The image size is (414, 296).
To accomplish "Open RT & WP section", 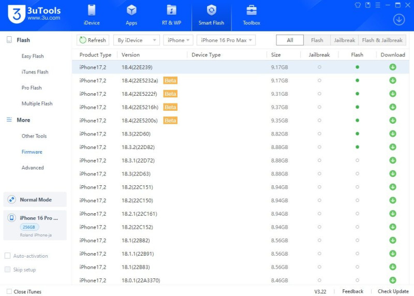I will (x=171, y=16).
